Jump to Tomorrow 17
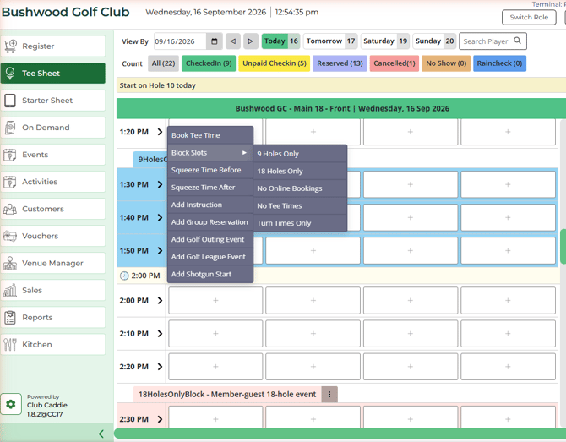 [x=330, y=41]
